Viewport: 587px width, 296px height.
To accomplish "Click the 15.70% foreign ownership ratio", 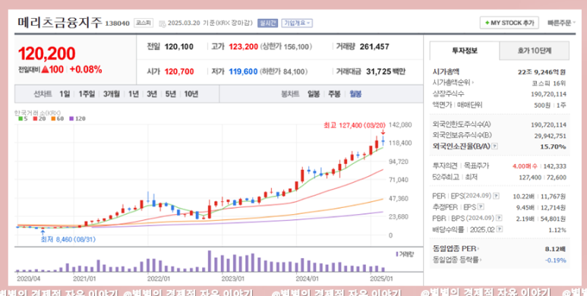I will pos(553,146).
